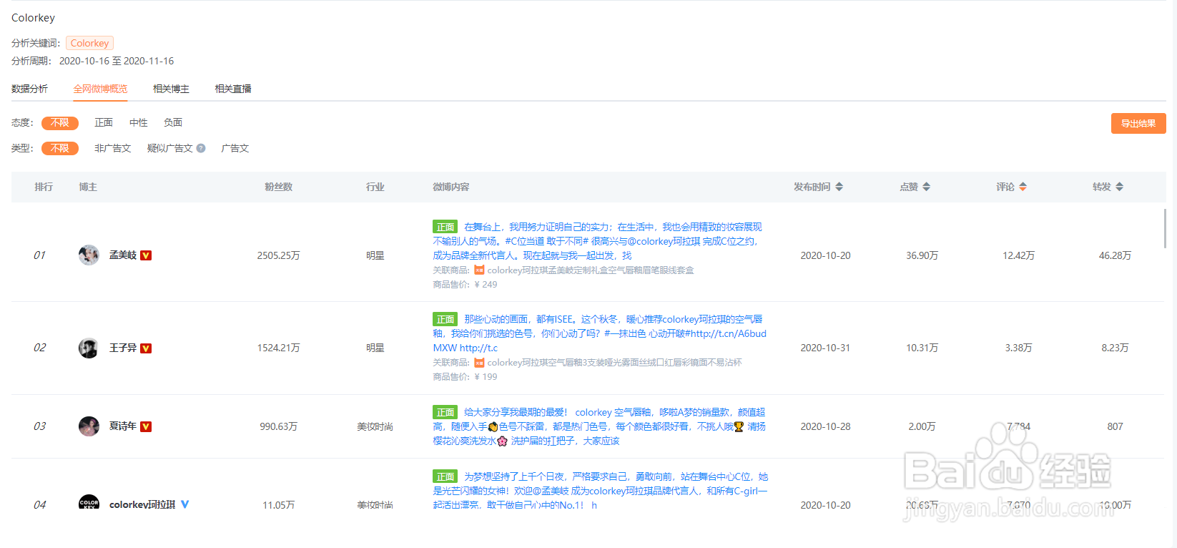Viewport: 1177px width, 548px height.
Task: Click price ¥ 199
Action: coord(486,377)
